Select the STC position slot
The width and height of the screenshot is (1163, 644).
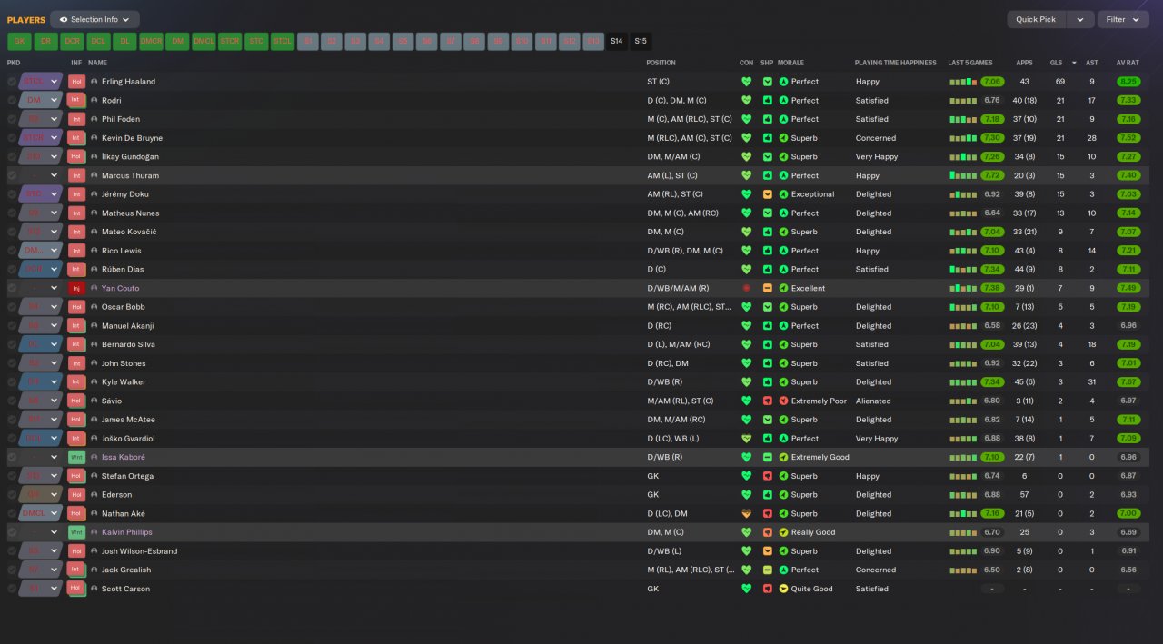pyautogui.click(x=256, y=41)
